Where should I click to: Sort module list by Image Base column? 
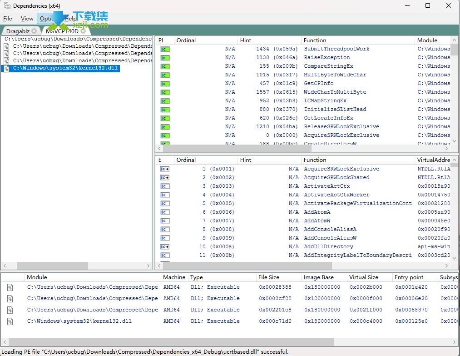(324, 277)
